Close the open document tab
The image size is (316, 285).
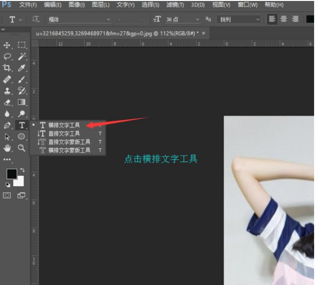point(204,33)
